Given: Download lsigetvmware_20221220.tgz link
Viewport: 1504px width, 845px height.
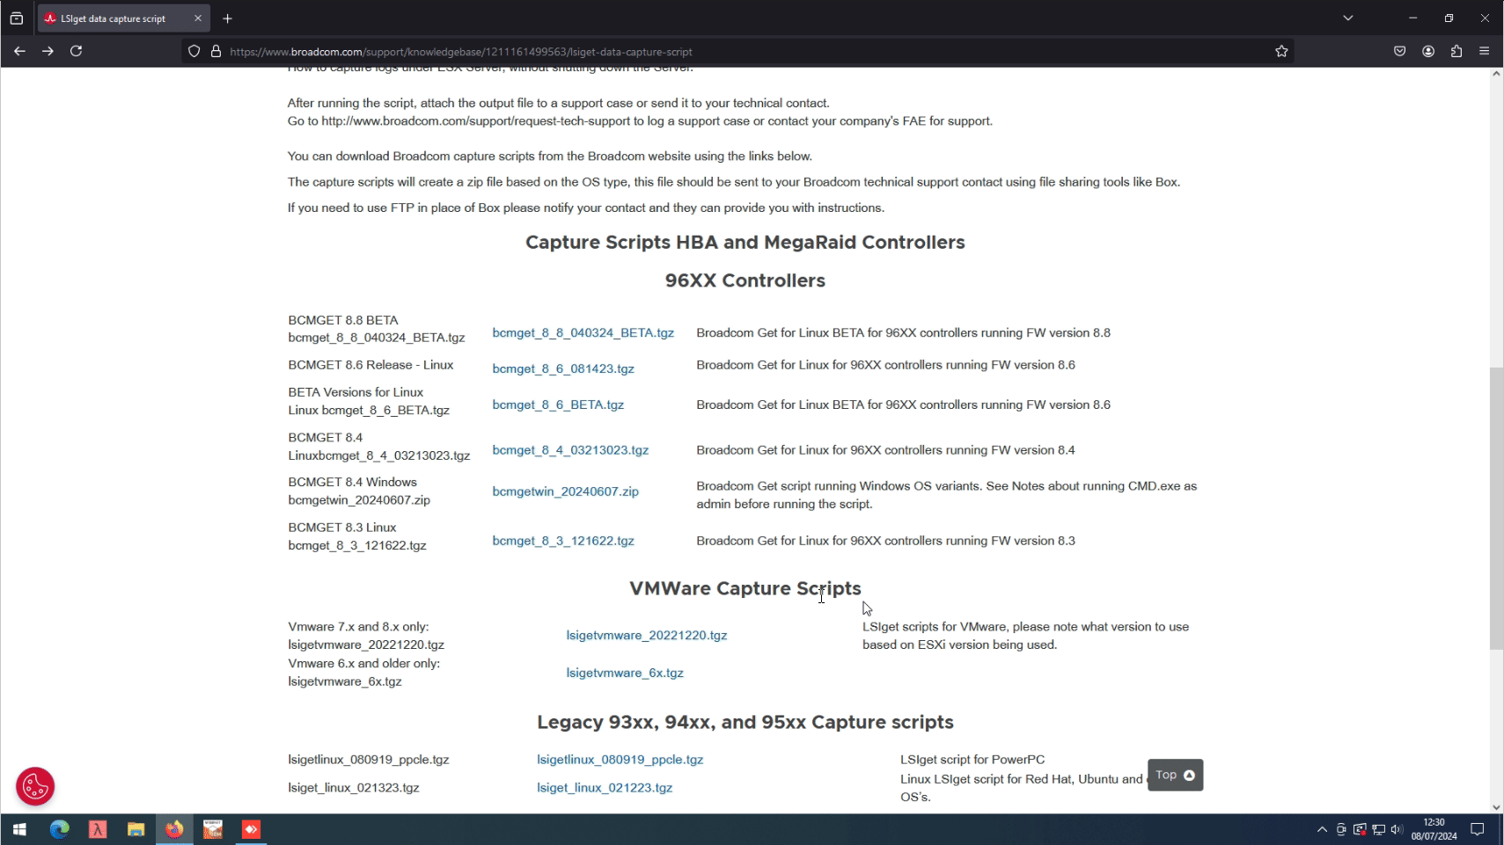Looking at the screenshot, I should coord(647,636).
